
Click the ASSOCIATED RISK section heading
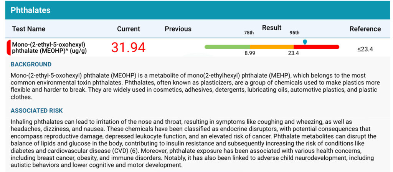coord(36,111)
